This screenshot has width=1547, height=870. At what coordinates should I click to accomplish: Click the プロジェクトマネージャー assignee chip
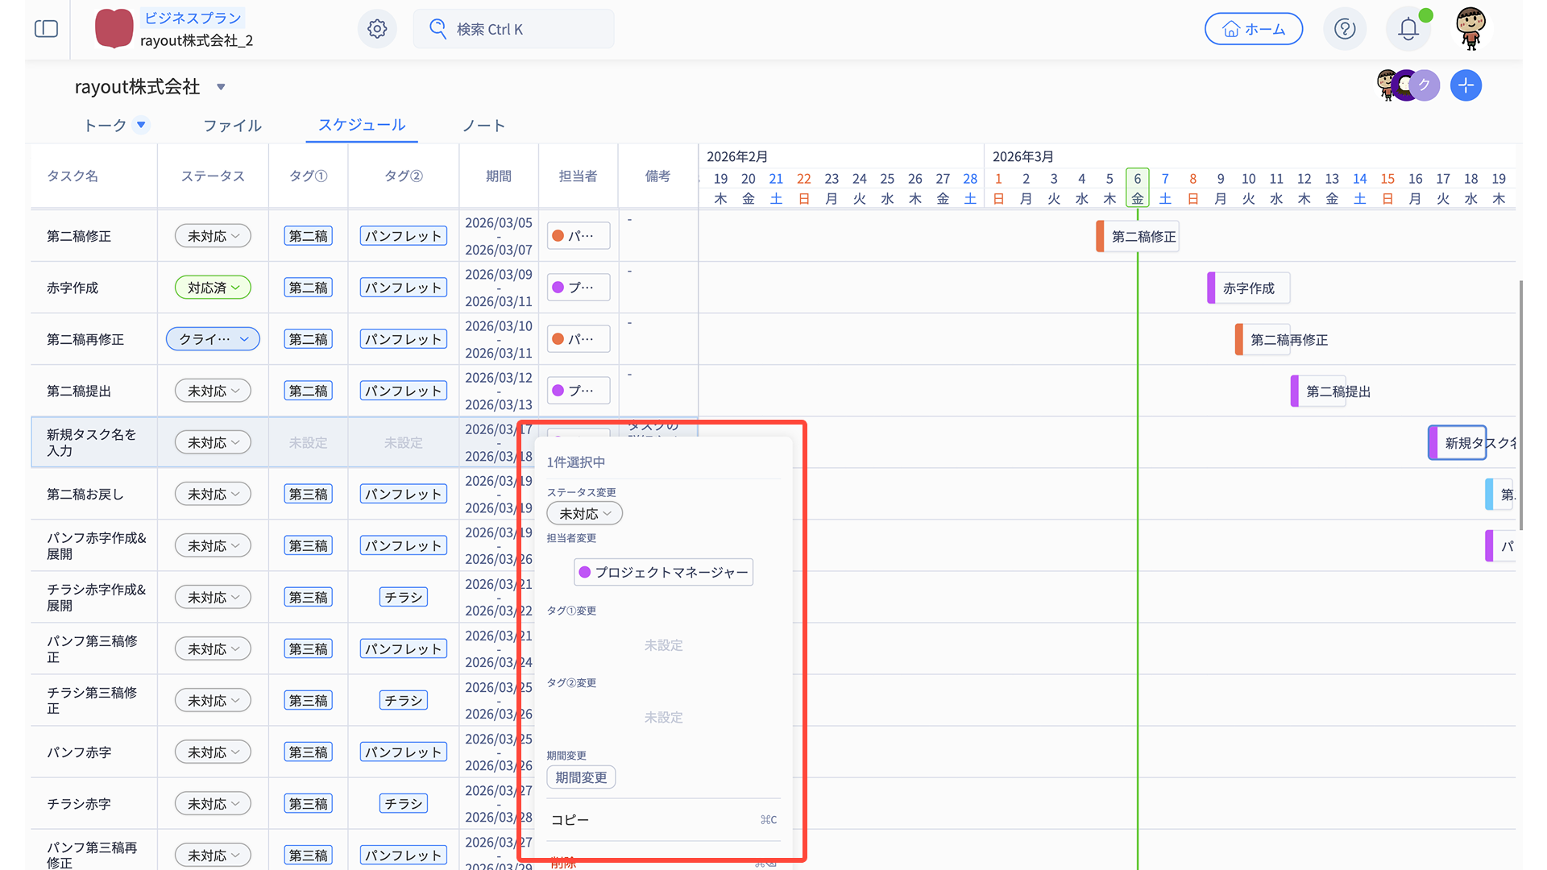663,572
